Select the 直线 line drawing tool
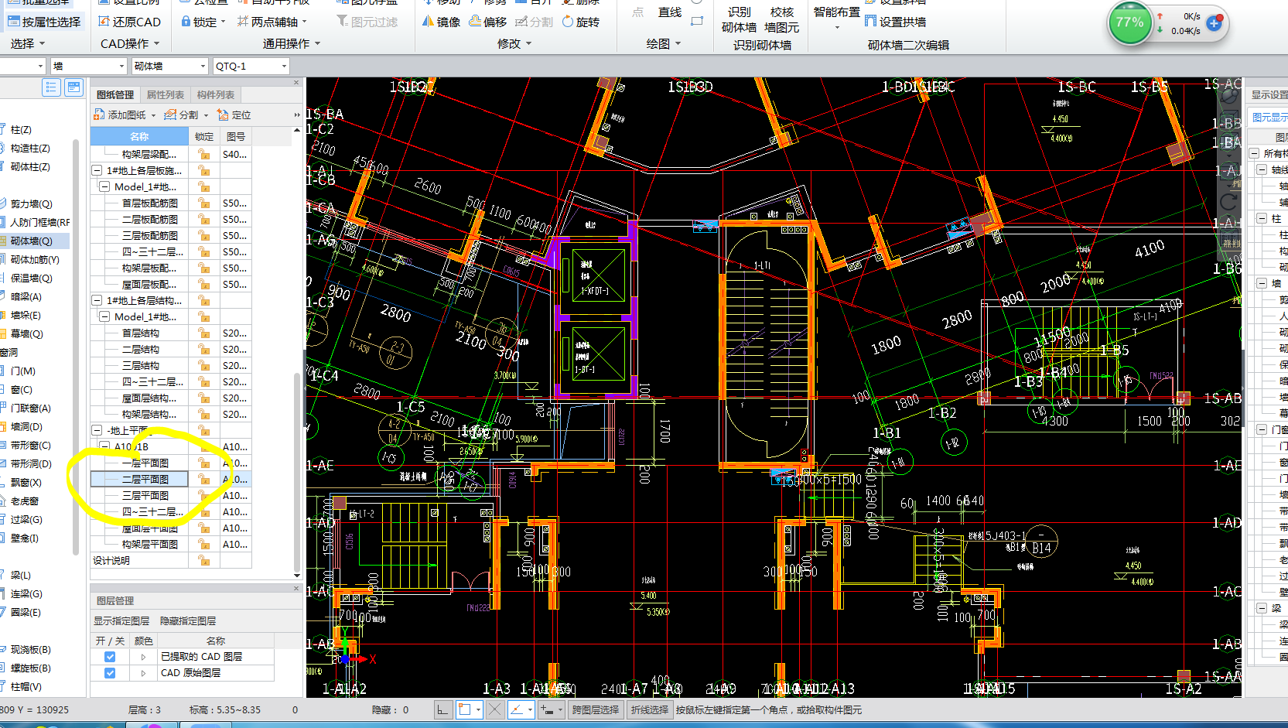 coord(670,12)
